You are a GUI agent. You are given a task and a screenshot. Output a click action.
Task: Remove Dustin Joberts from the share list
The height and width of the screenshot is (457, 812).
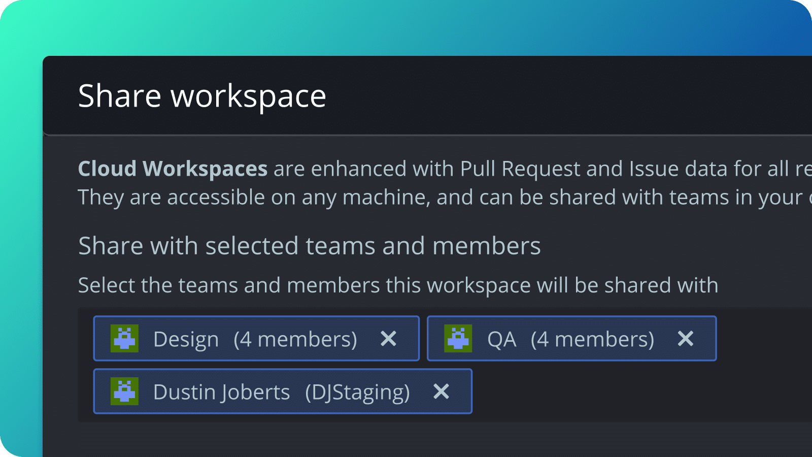tap(441, 391)
